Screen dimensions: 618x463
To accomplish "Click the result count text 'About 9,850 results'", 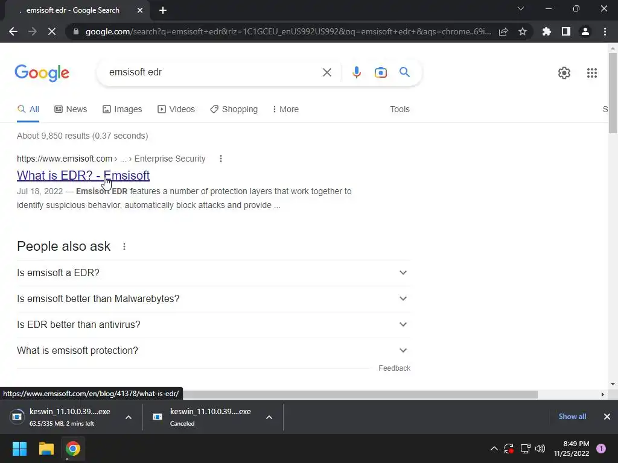I will [82, 136].
